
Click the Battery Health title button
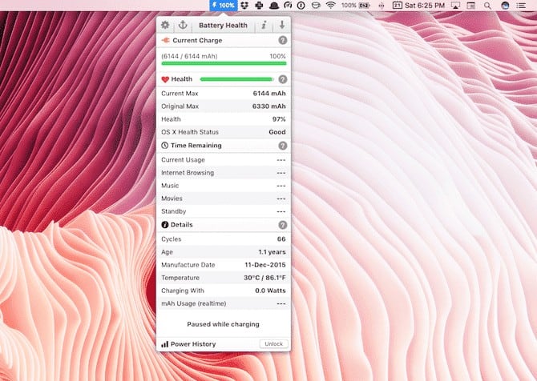(x=223, y=26)
